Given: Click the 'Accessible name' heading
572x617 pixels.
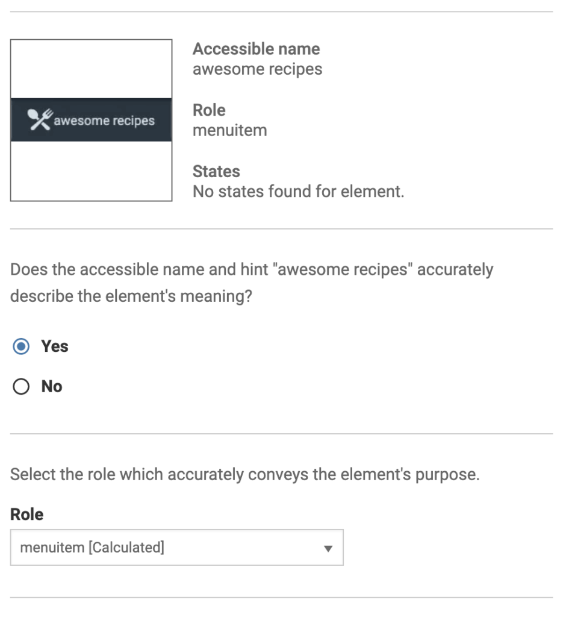Looking at the screenshot, I should [x=255, y=49].
